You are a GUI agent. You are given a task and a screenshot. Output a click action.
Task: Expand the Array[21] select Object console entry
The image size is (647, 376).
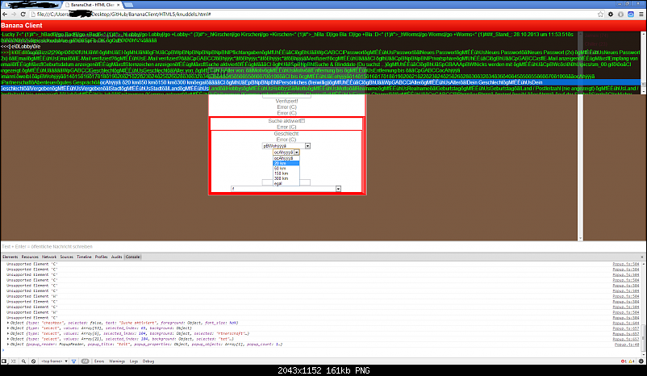pos(8,339)
